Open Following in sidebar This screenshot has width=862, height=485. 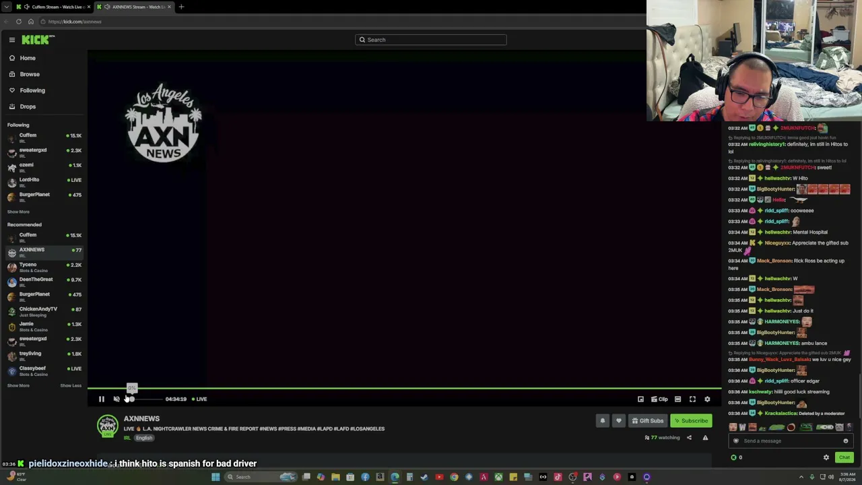32,90
